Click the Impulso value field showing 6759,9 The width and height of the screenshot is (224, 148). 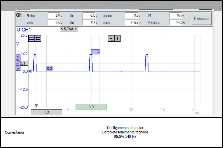click(x=132, y=22)
